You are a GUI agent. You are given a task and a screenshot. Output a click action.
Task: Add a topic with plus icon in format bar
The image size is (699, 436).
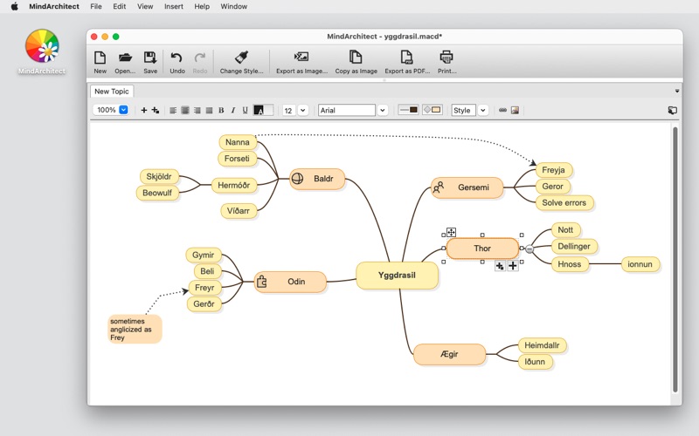143,110
